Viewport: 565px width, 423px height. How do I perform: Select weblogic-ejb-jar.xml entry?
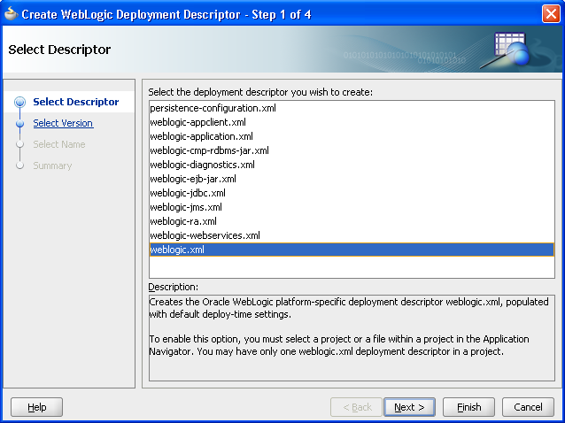tap(192, 179)
